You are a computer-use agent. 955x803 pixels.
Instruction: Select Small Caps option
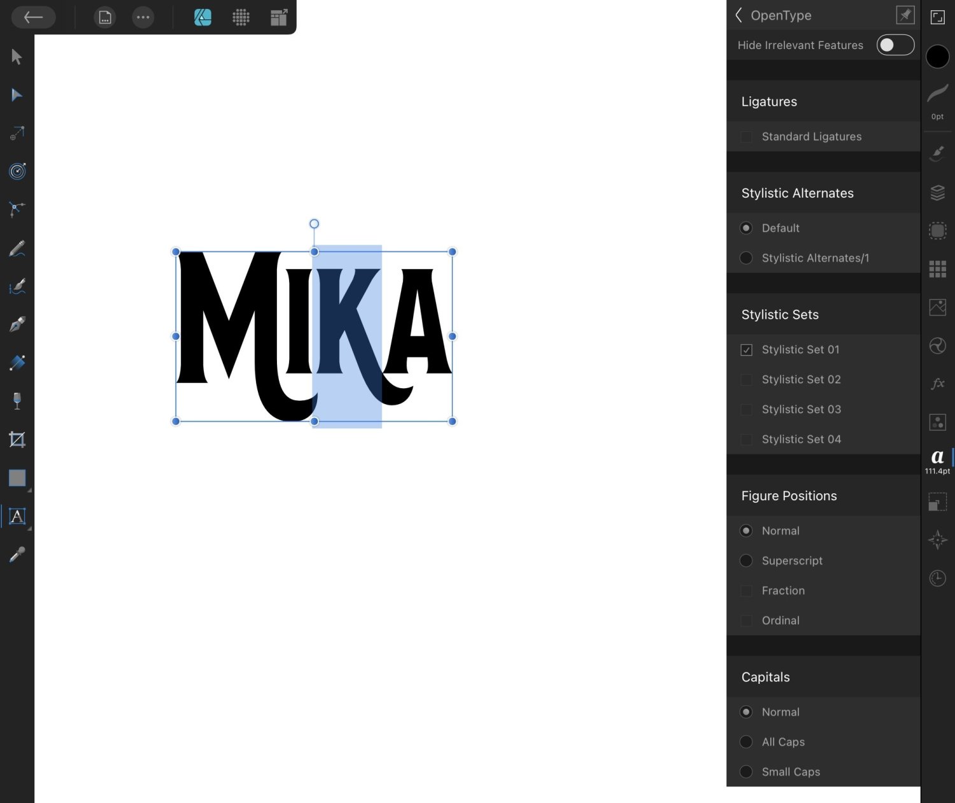[x=746, y=772]
